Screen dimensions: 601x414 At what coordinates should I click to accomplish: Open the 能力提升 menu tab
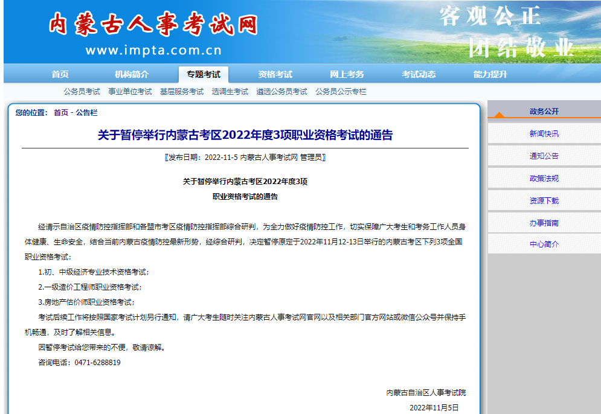point(490,74)
